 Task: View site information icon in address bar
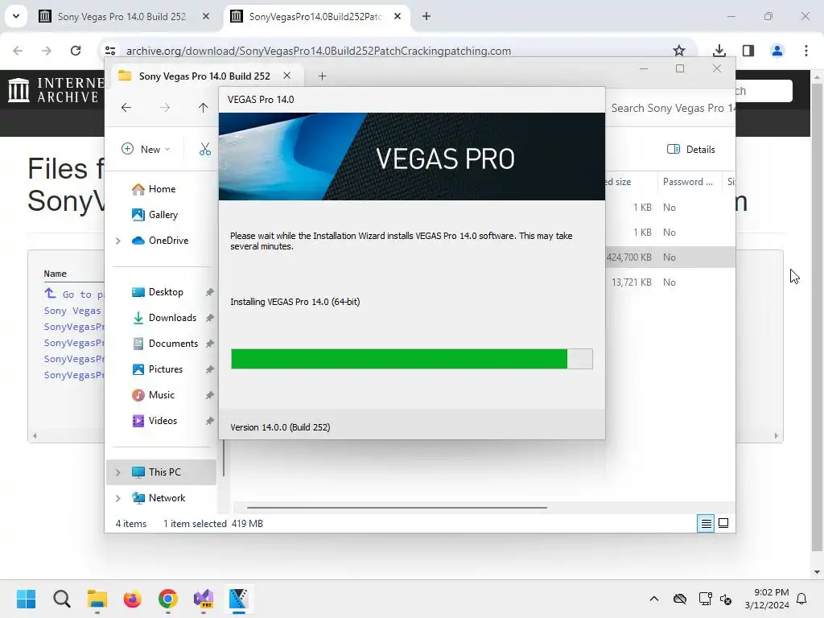[110, 51]
